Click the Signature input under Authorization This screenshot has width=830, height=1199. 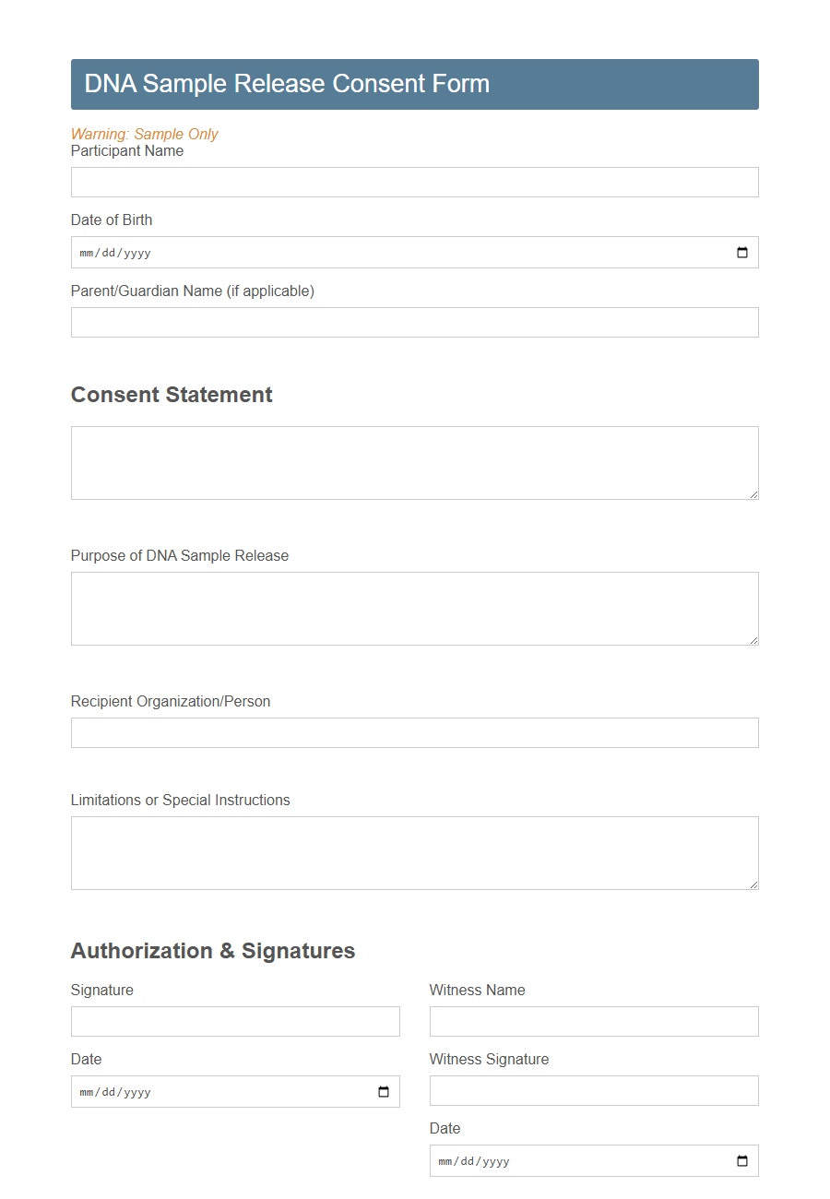(x=235, y=1021)
